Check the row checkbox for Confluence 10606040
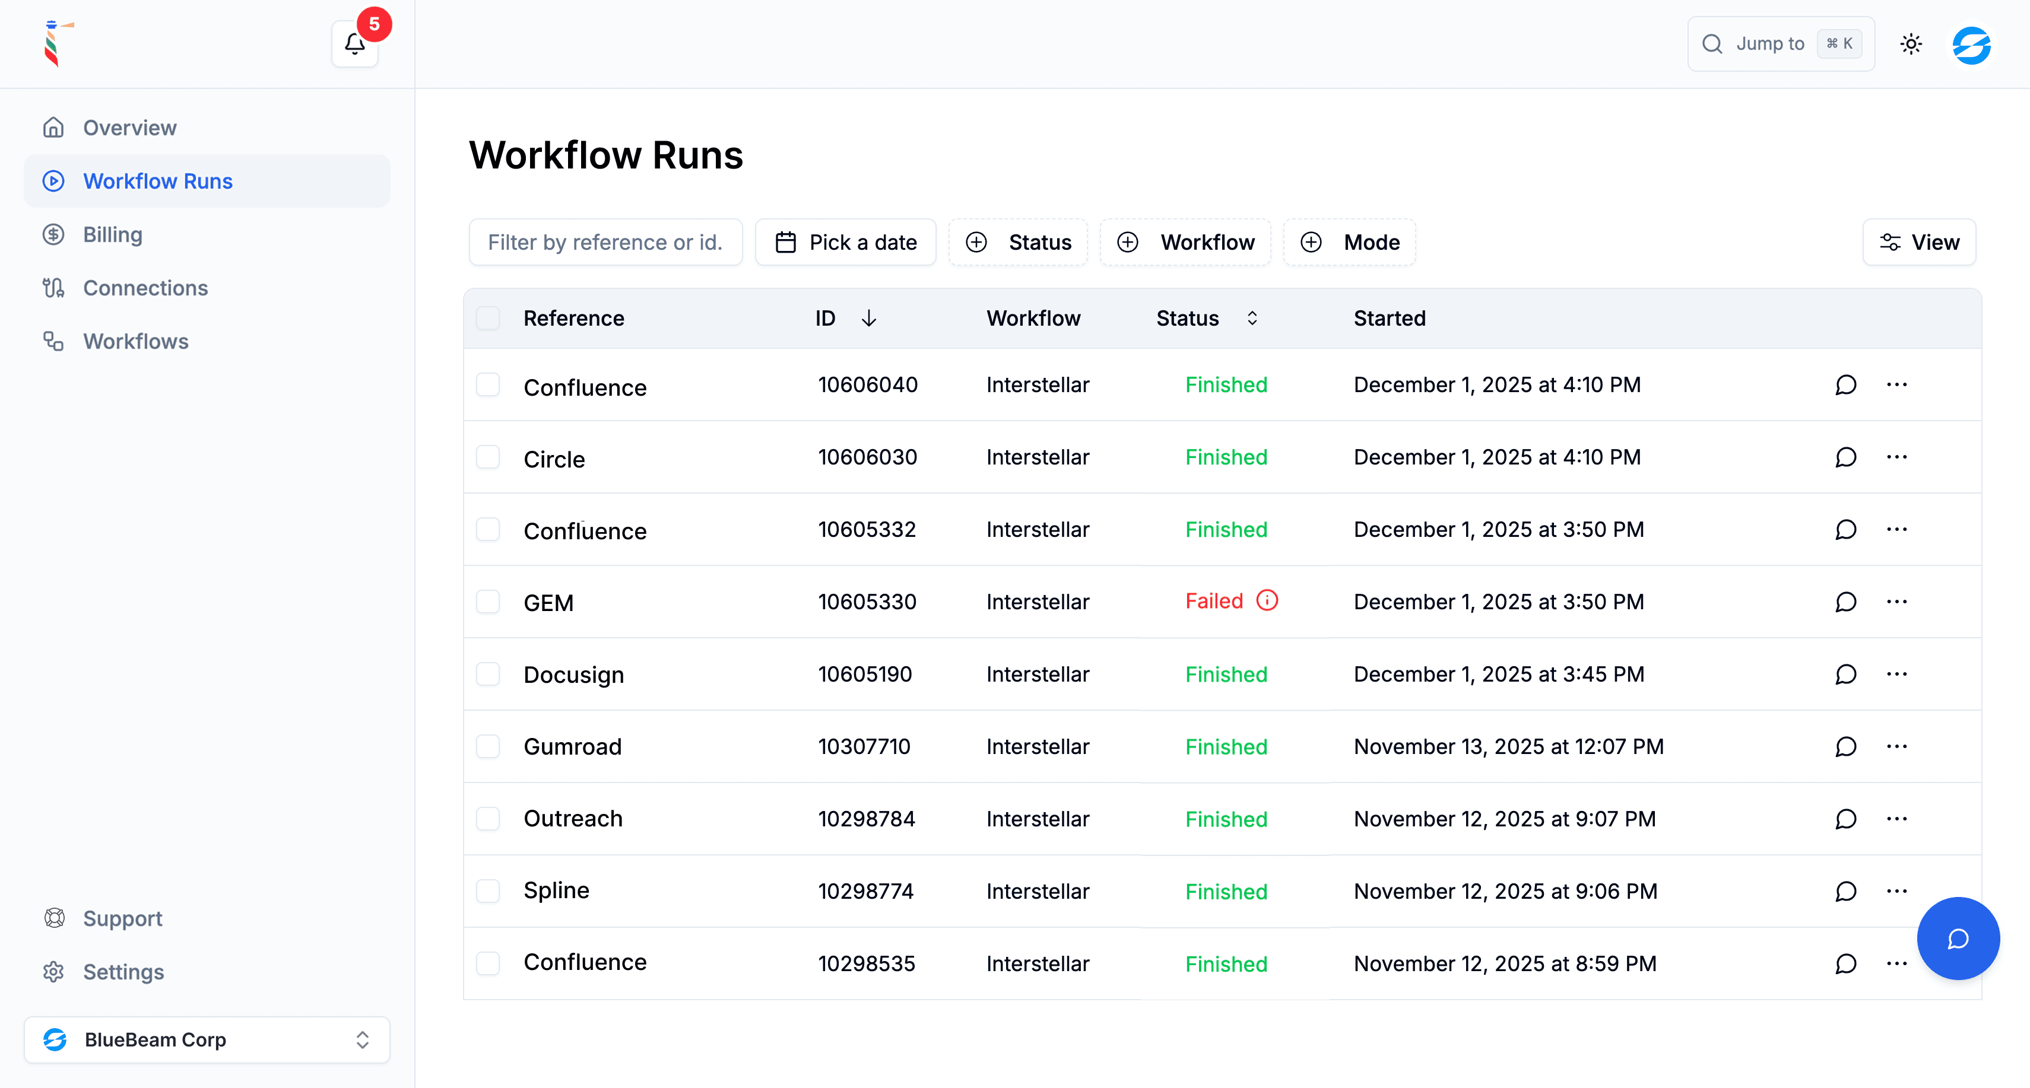The width and height of the screenshot is (2030, 1088). [x=489, y=385]
